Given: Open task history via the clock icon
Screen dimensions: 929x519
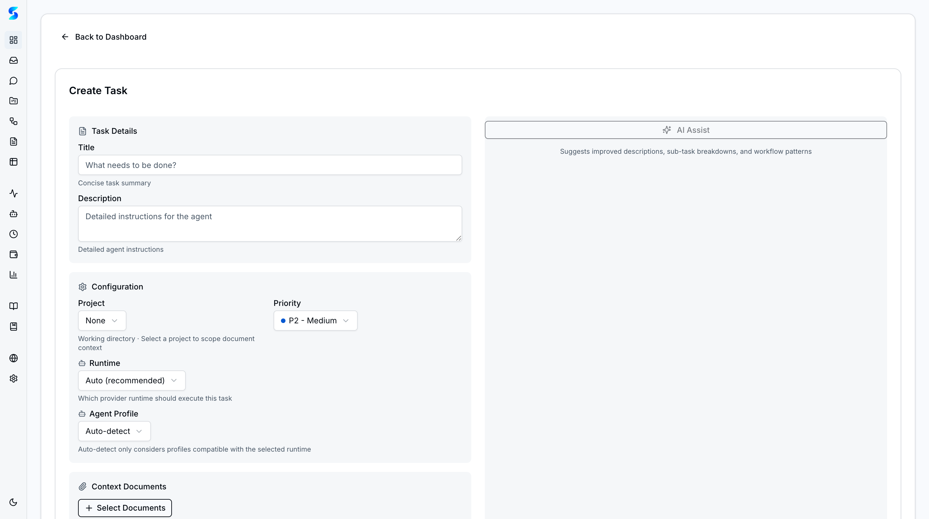Looking at the screenshot, I should click(13, 234).
